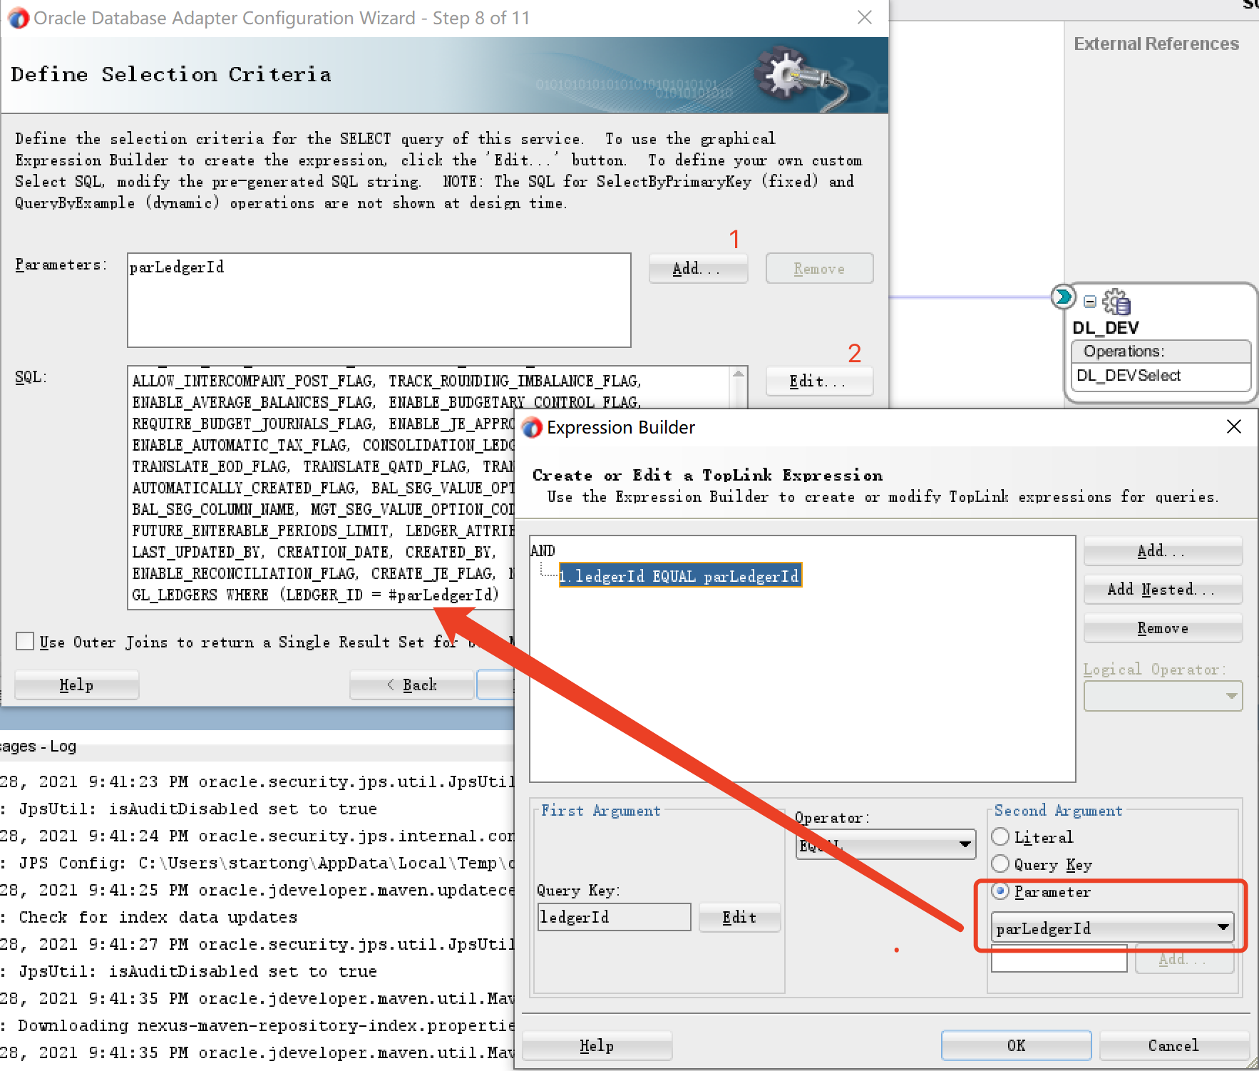
Task: Click Edit beside the Query Key field
Action: (739, 917)
